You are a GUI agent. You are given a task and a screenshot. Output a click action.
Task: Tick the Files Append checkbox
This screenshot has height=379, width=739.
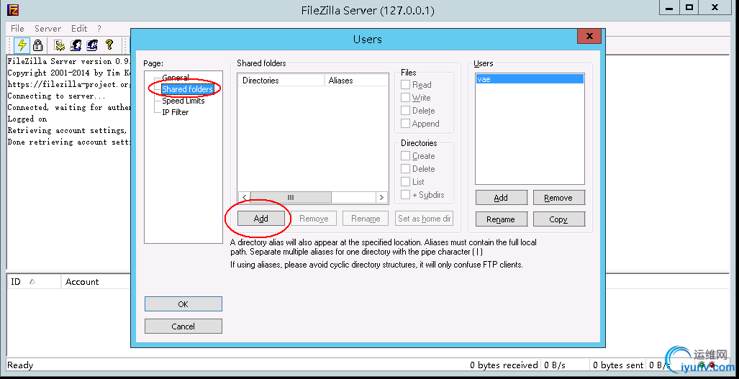[x=405, y=124]
